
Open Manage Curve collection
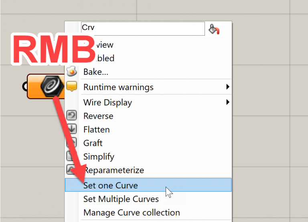coord(132,212)
